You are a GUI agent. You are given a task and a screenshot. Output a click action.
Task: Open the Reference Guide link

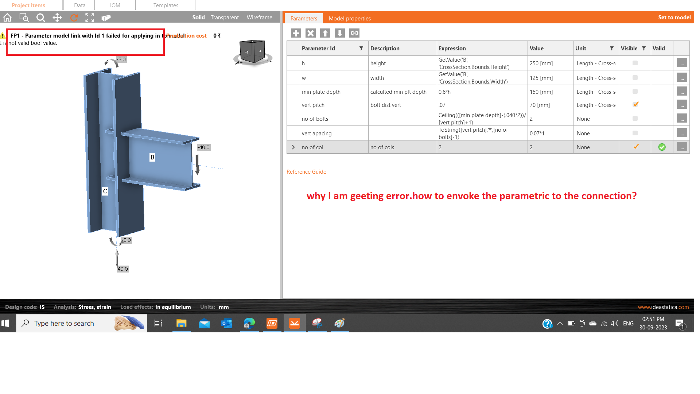[x=306, y=171]
